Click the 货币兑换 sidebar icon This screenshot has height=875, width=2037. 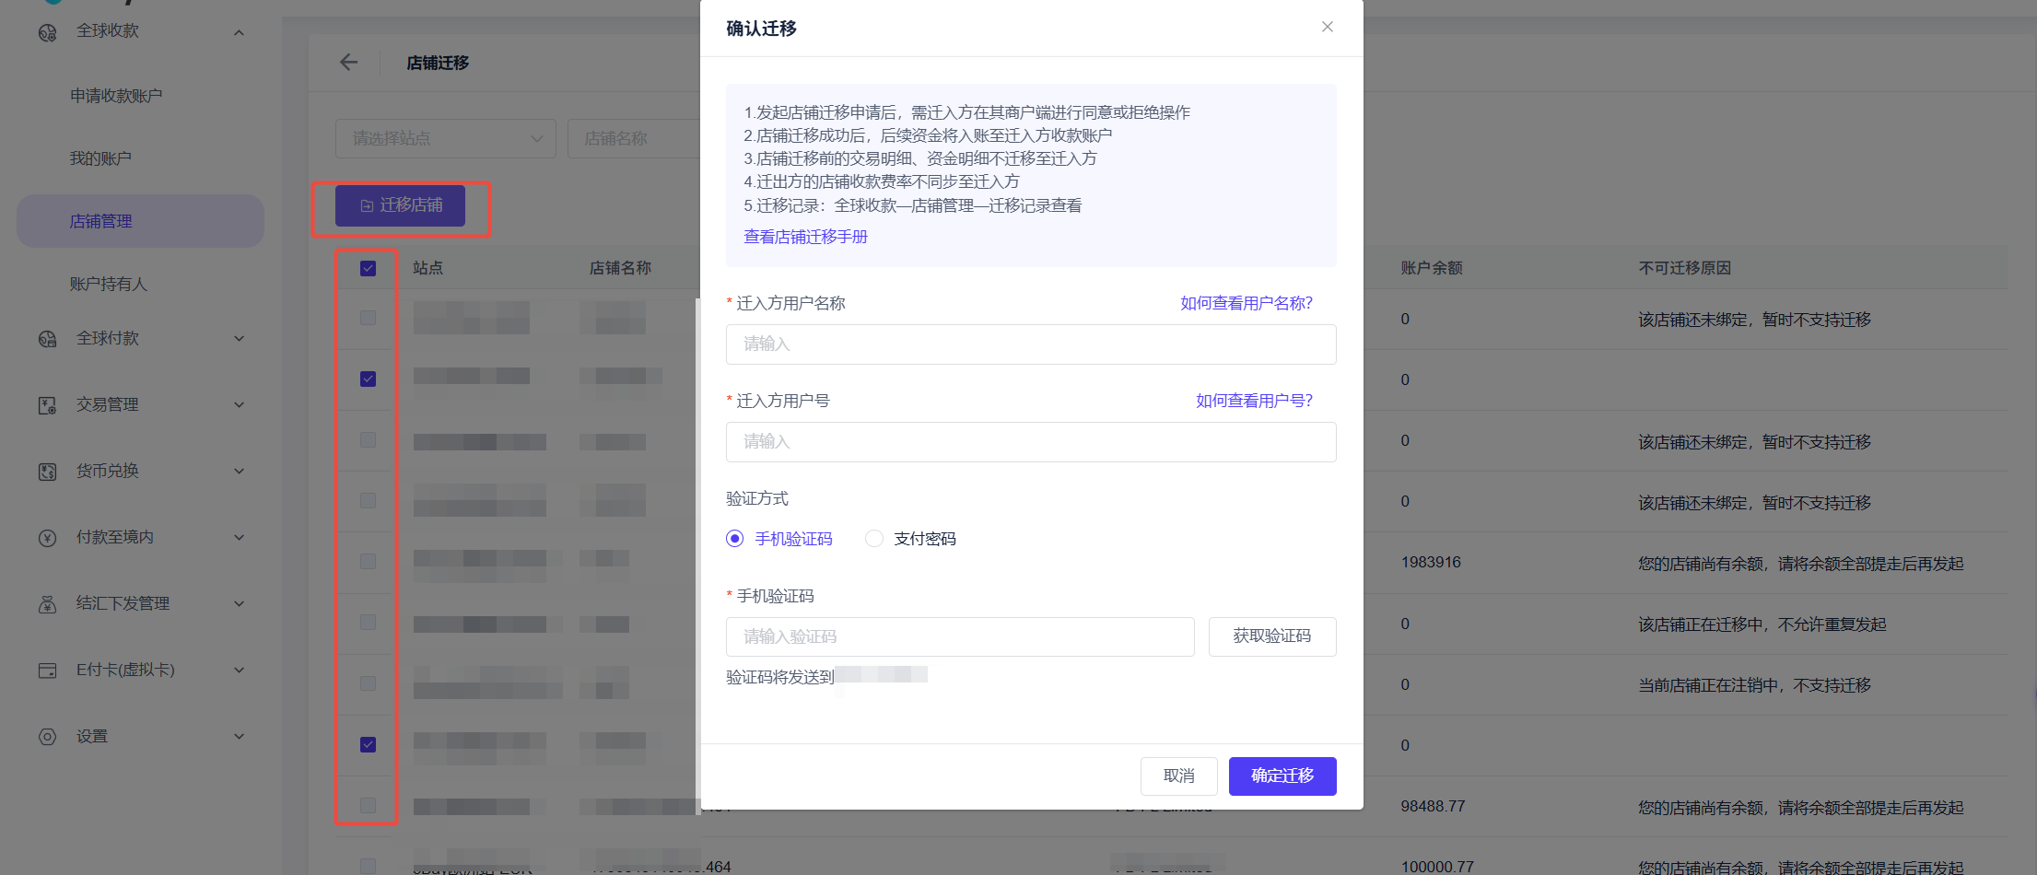click(47, 472)
